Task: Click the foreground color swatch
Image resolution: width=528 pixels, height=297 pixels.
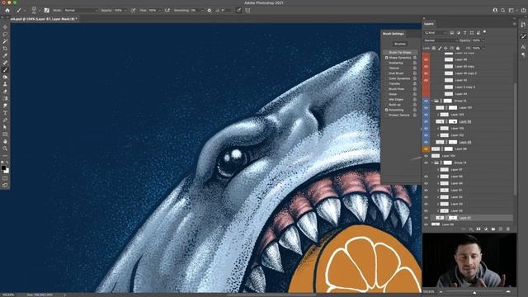Action: pos(3,167)
